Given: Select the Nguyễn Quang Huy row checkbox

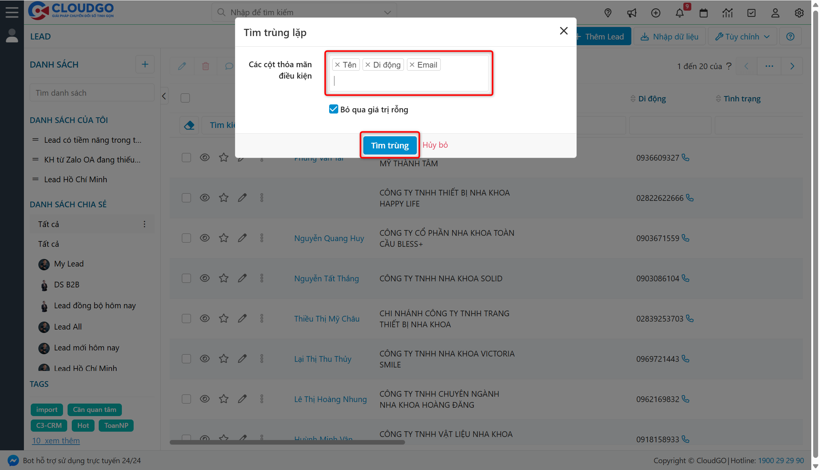Looking at the screenshot, I should click(186, 238).
